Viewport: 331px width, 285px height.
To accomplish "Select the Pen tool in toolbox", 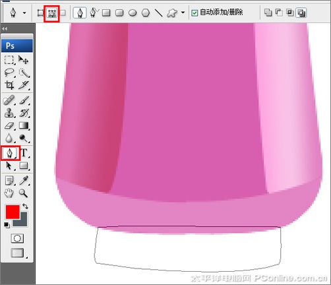I will 10,153.
